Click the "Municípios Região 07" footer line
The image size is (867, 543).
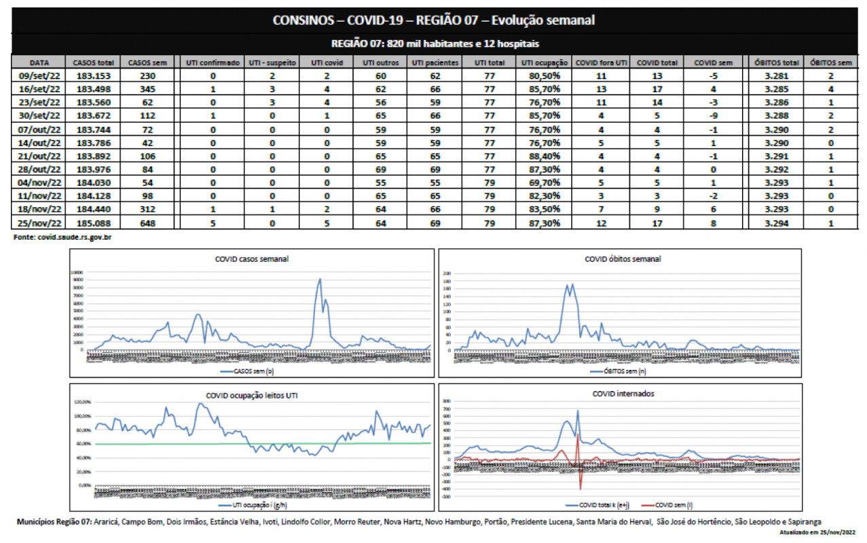pos(418,522)
